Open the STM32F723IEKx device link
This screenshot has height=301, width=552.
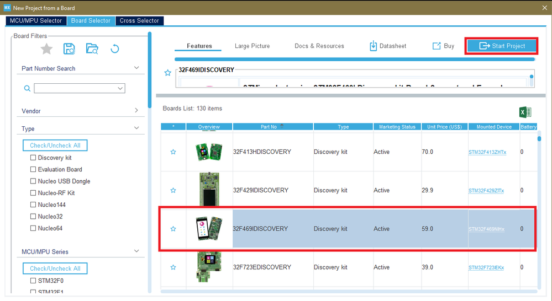pyautogui.click(x=486, y=267)
